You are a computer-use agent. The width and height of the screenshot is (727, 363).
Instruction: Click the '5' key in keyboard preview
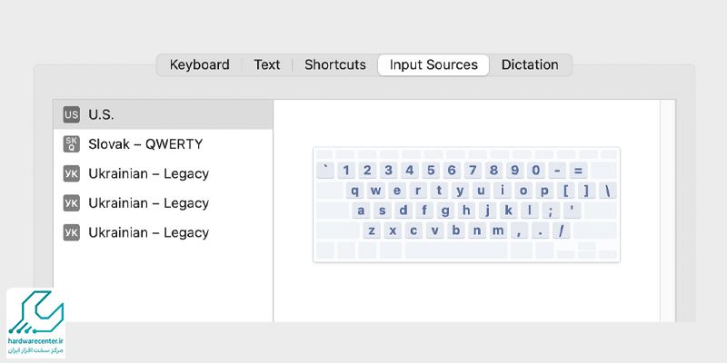tap(431, 170)
